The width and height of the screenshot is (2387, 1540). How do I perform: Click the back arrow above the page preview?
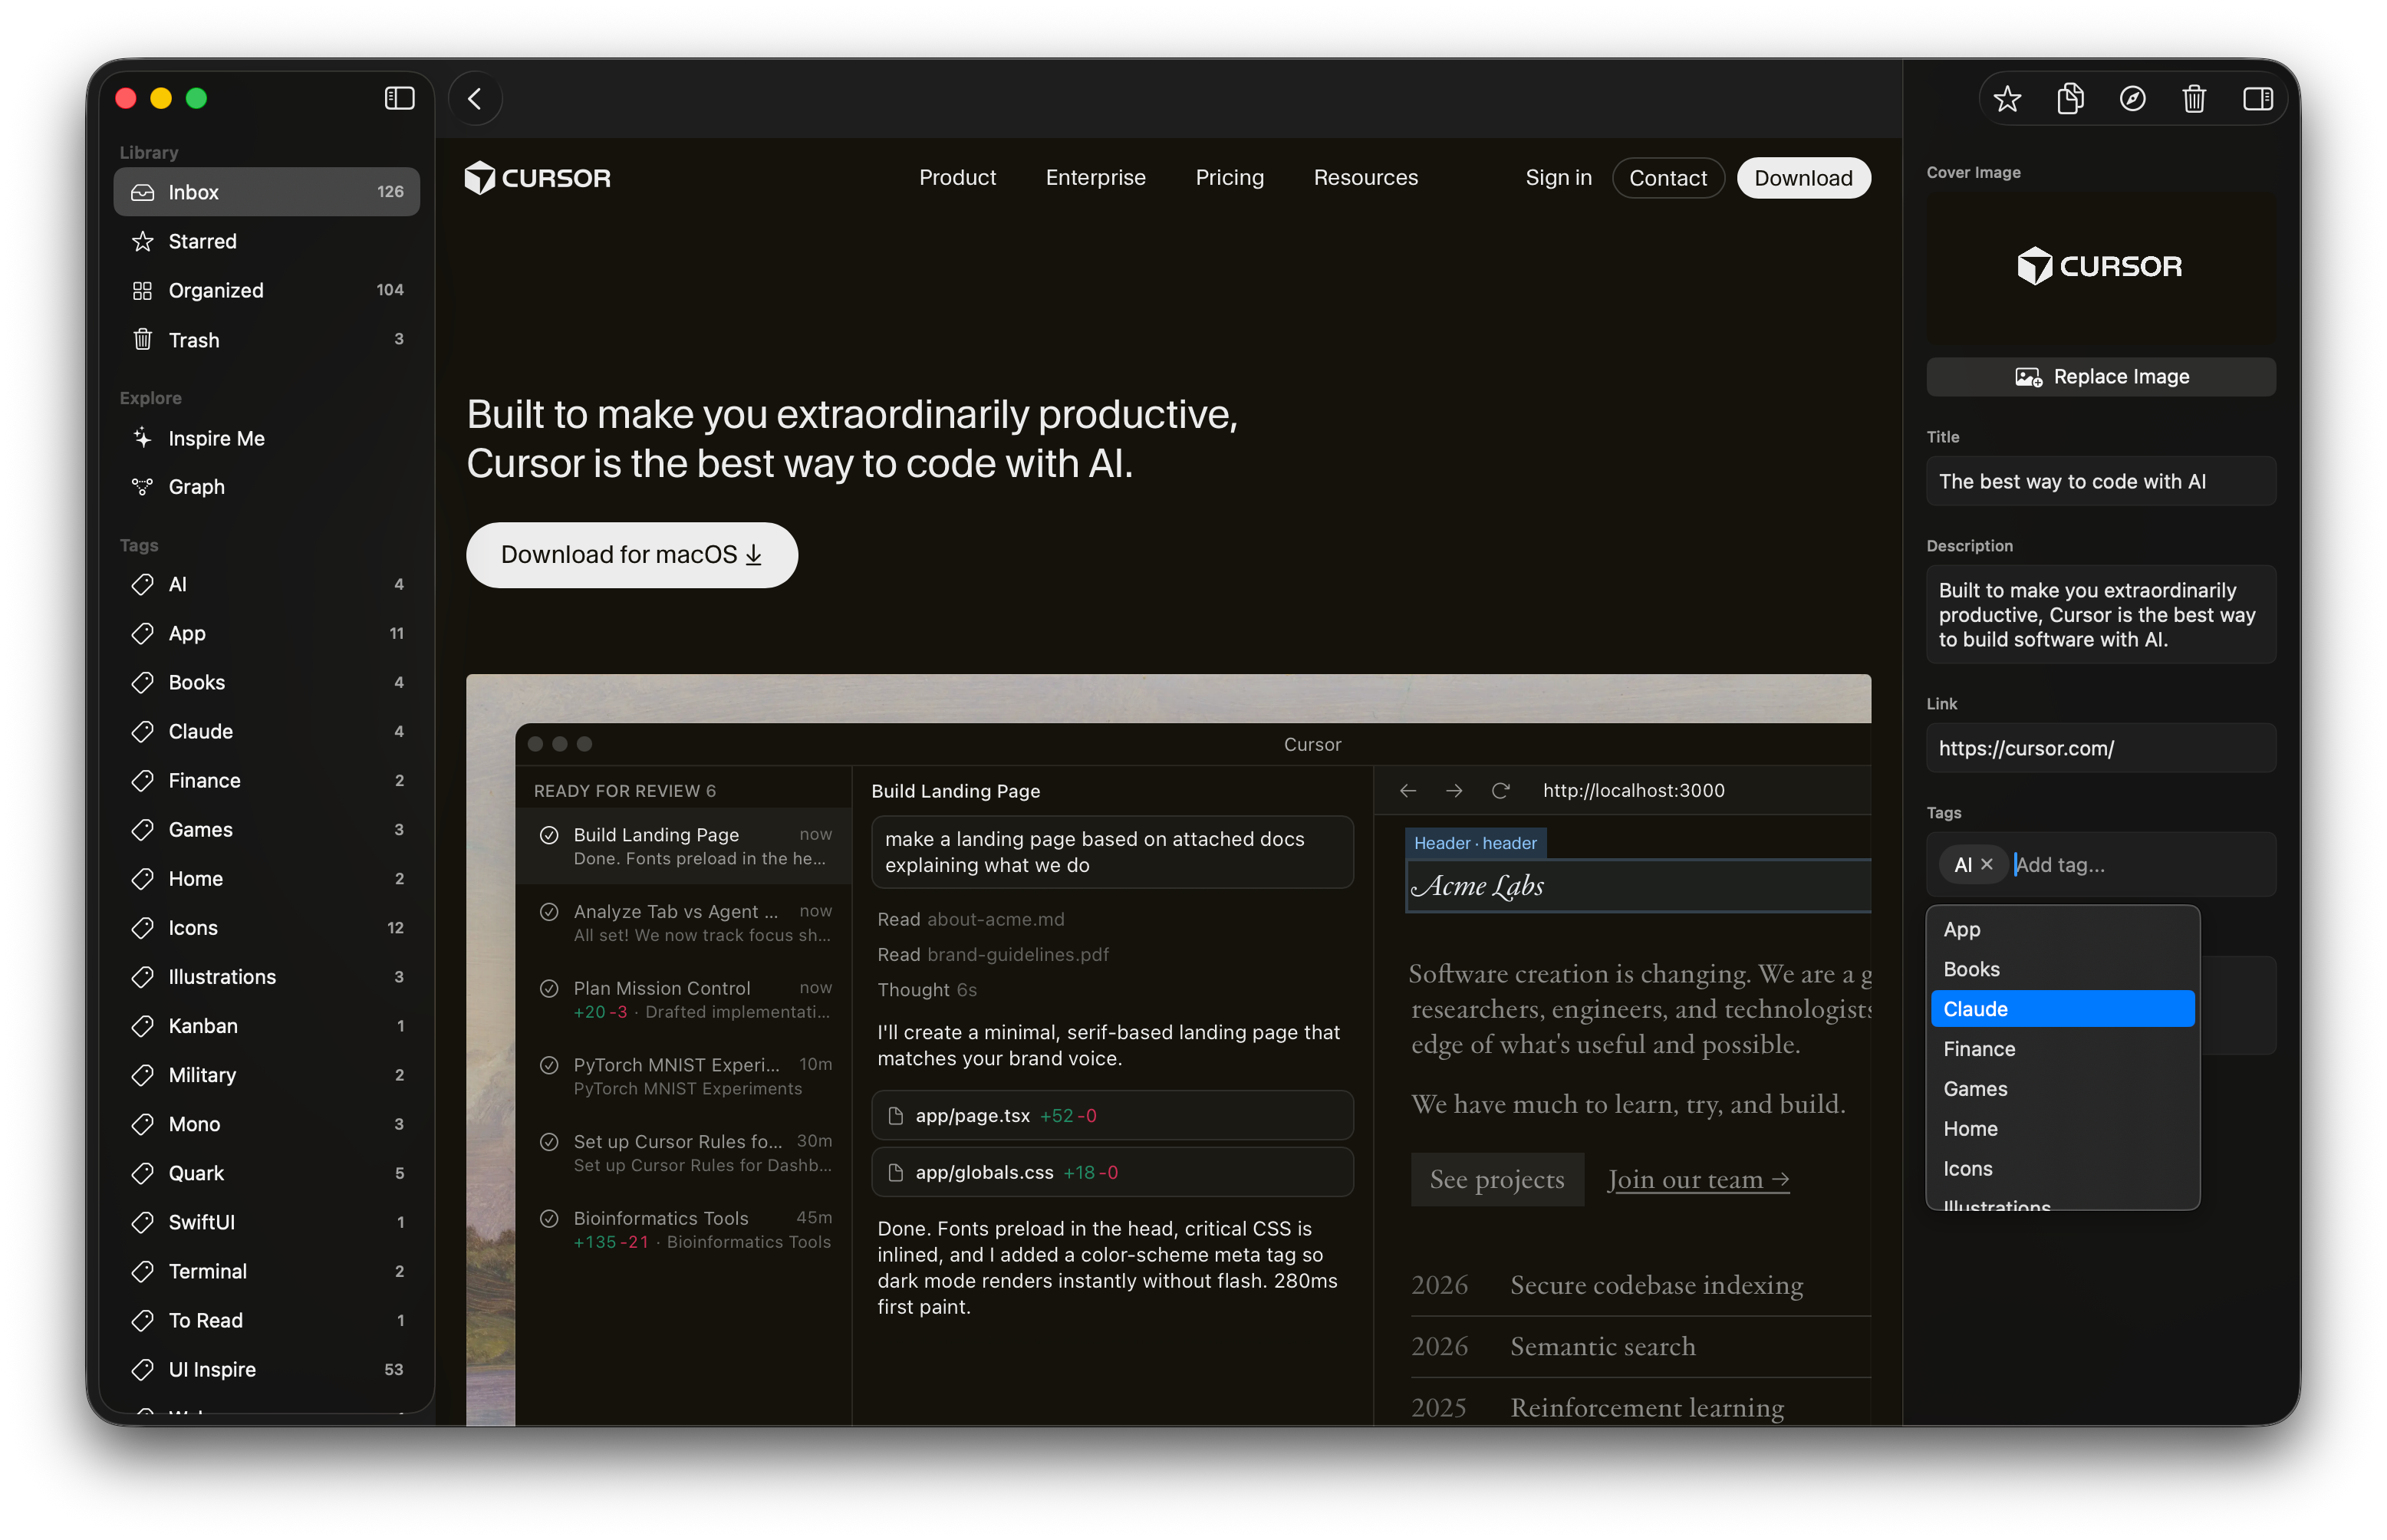coord(475,98)
